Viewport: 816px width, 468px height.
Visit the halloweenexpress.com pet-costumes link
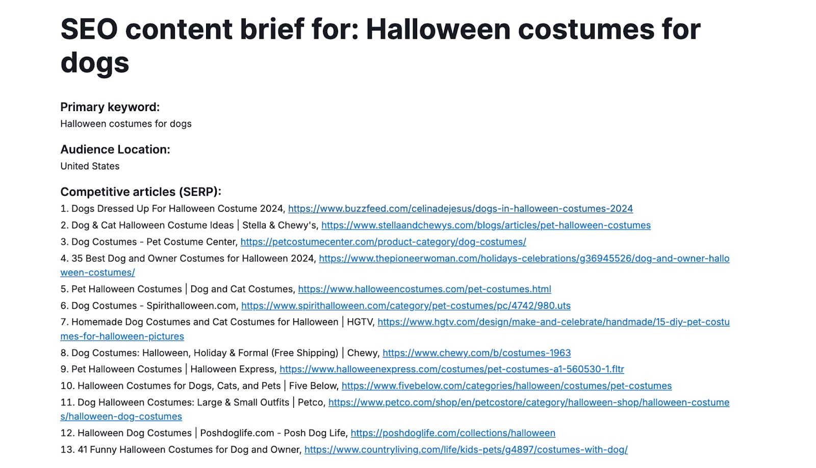(x=451, y=369)
